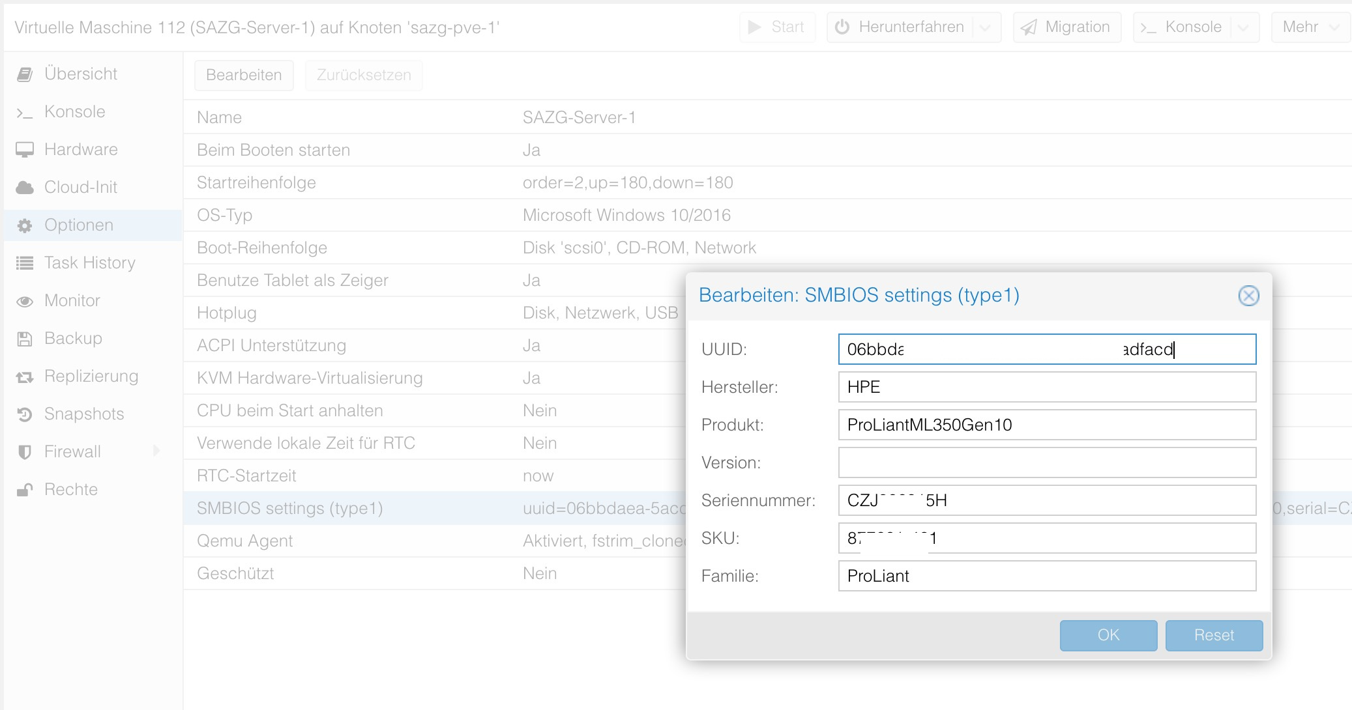The image size is (1352, 710).
Task: Select the OS-Typ row
Action: (x=767, y=215)
